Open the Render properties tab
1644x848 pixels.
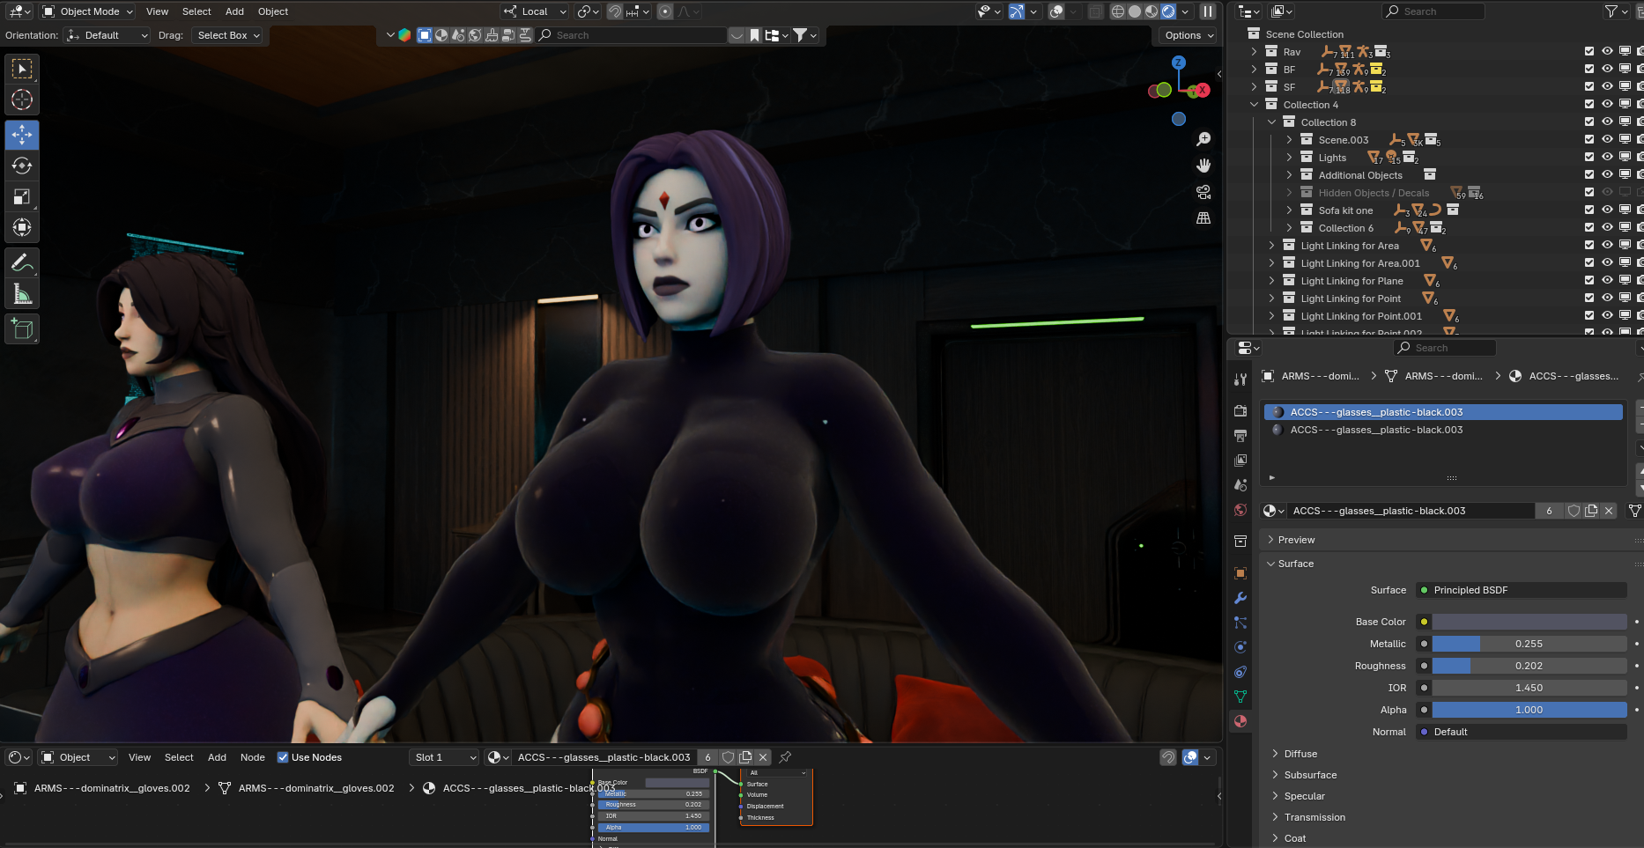[x=1240, y=411]
